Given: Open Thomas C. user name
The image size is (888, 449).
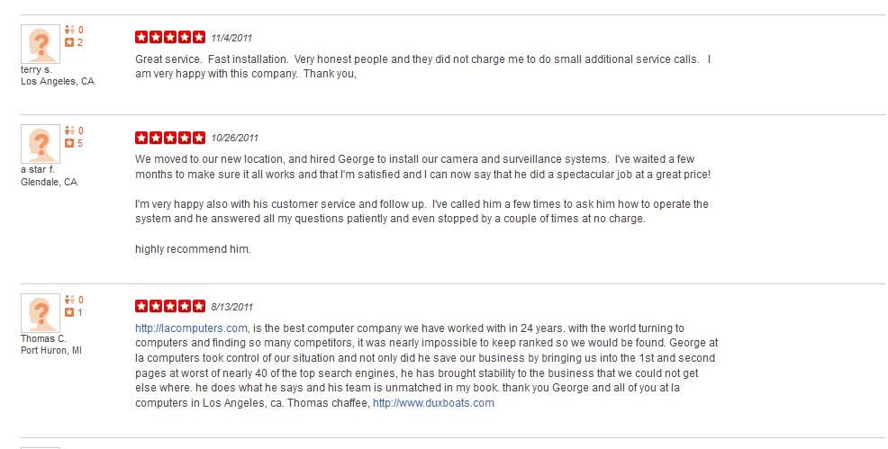Looking at the screenshot, I should click(x=43, y=338).
